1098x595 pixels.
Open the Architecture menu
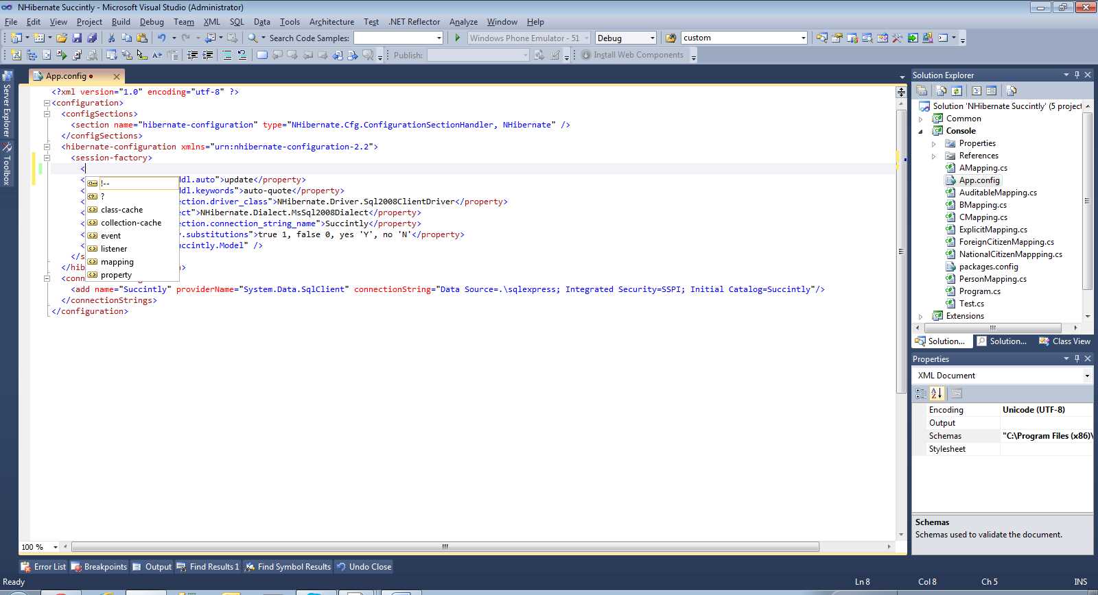pyautogui.click(x=332, y=22)
